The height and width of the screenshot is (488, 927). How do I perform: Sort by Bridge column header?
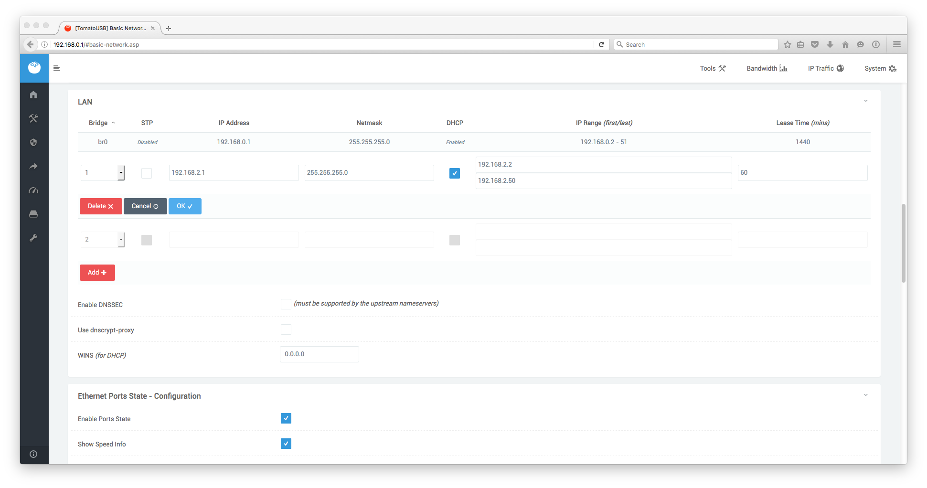pyautogui.click(x=102, y=123)
